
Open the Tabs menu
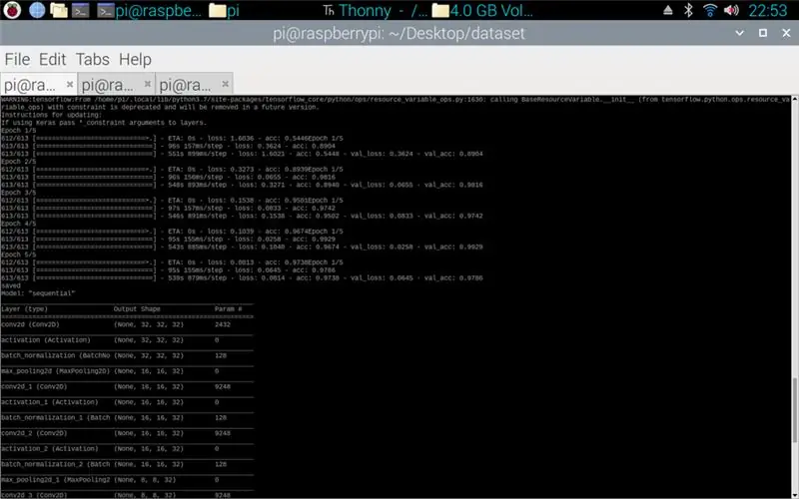(93, 59)
